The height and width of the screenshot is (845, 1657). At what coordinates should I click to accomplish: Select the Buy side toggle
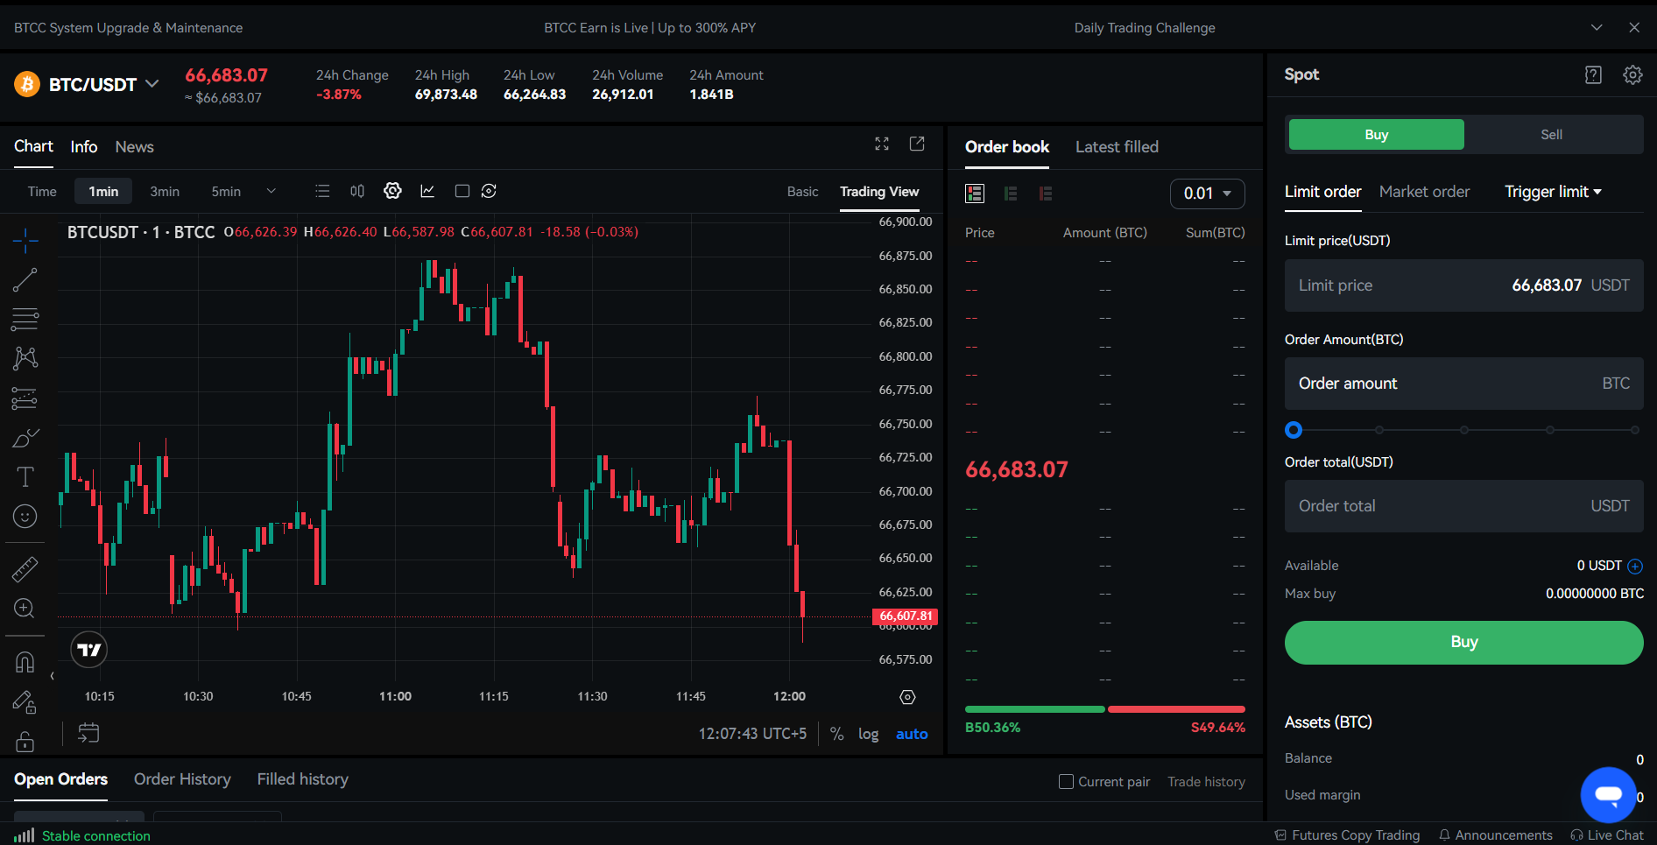[1377, 135]
